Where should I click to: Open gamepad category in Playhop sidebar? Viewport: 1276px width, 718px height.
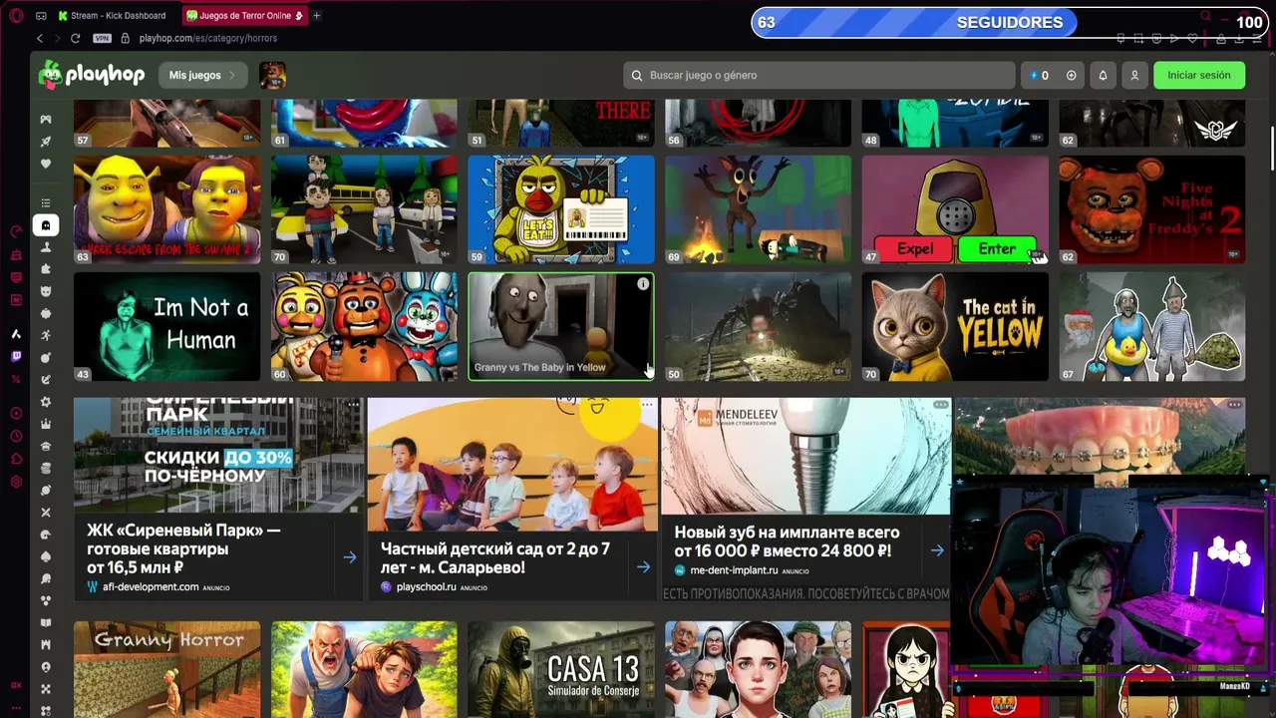[46, 120]
